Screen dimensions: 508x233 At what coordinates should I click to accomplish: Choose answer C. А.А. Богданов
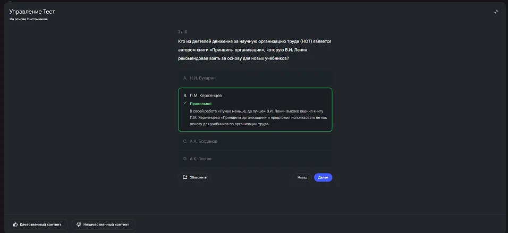point(255,141)
